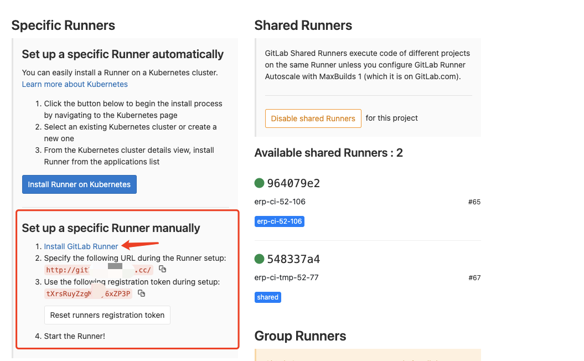Click the blue erp-ci-52-106 tag badge
Viewport: 584px width, 361px height.
tap(280, 221)
